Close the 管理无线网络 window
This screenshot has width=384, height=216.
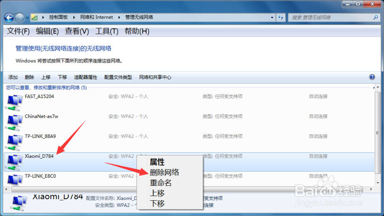click(372, 4)
